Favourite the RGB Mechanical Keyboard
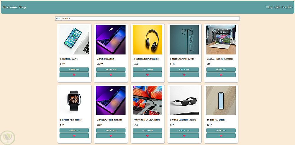This screenshot has height=145, width=295. coord(221,75)
